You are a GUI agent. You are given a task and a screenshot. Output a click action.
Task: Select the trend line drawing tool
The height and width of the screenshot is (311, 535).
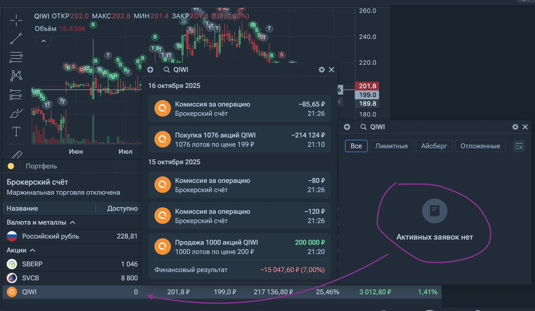click(16, 39)
